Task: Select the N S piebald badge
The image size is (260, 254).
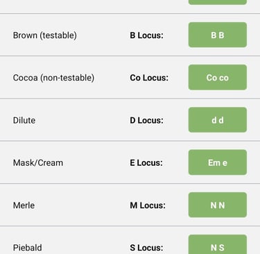Action: [218, 244]
